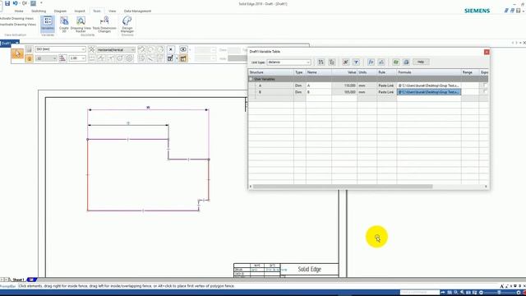This screenshot has width=526, height=296.
Task: Click the tree structure icon in Variable Table
Action: point(332,62)
